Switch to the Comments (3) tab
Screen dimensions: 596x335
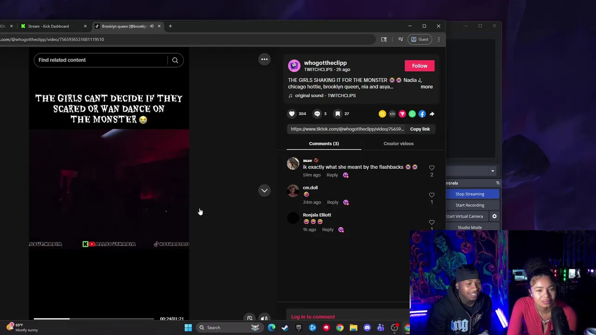click(x=324, y=143)
